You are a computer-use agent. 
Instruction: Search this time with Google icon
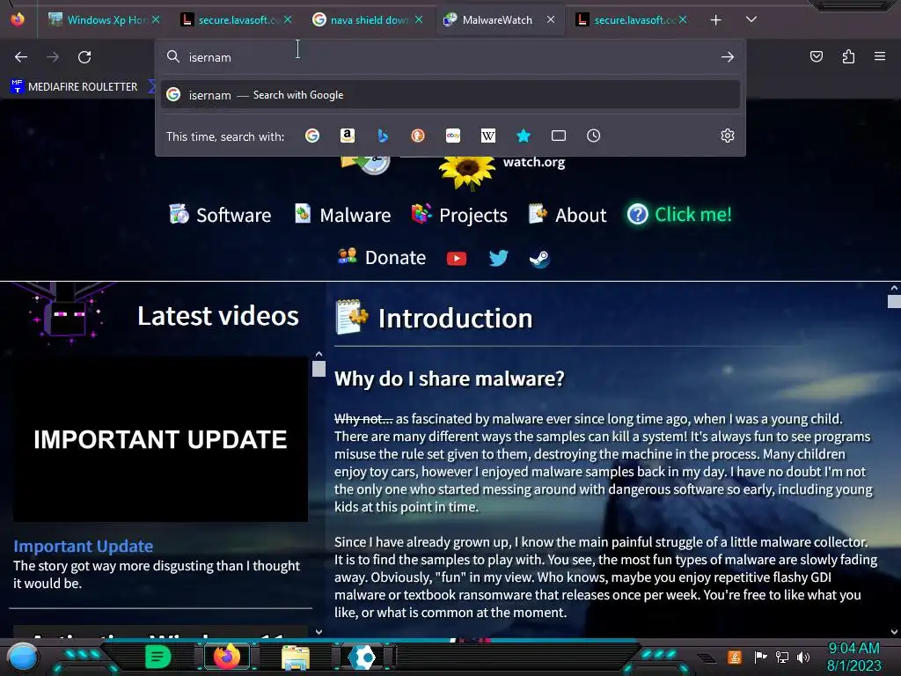click(x=312, y=136)
